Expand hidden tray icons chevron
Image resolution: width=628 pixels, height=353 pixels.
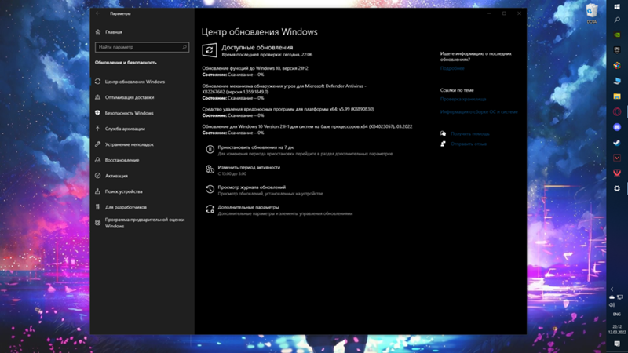click(x=612, y=289)
